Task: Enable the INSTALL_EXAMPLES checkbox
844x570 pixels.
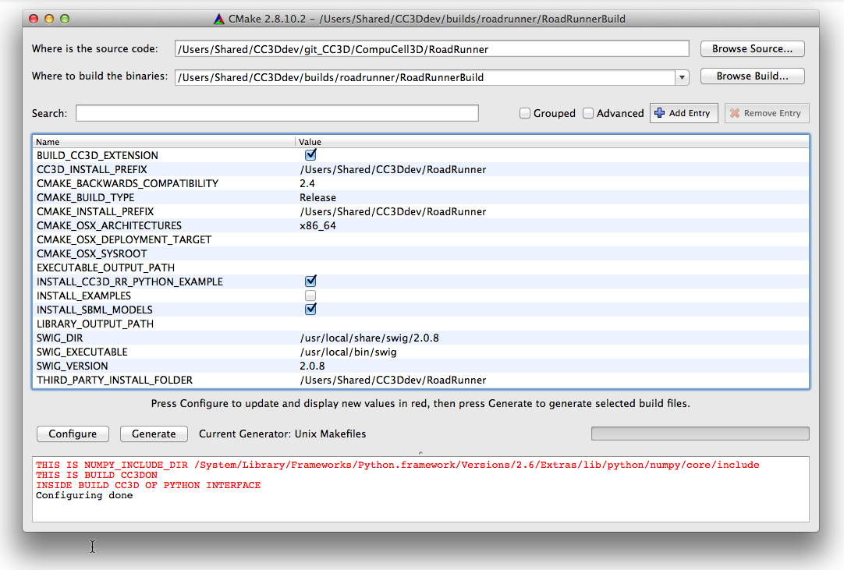Action: 310,296
